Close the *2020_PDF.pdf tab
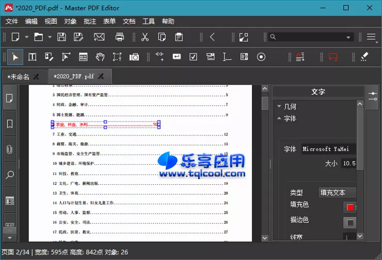Image resolution: width=382 pixels, height=260 pixels. coord(101,76)
